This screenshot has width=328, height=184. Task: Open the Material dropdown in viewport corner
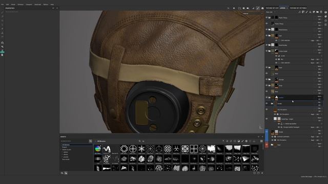point(253,14)
